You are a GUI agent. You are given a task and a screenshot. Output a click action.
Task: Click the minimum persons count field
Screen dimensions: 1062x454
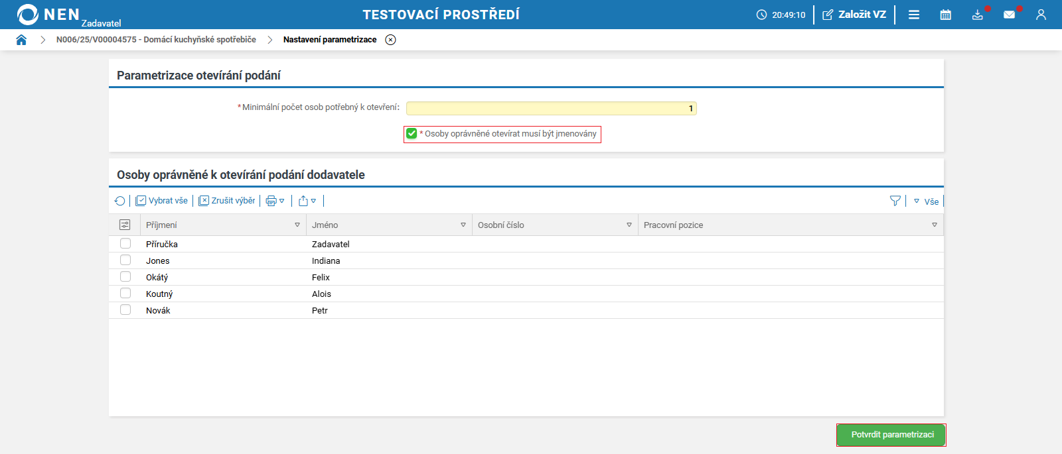[x=551, y=108]
